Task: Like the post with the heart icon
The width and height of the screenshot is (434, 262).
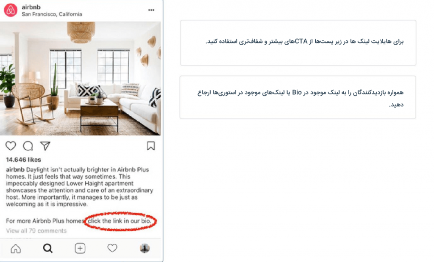Action: click(11, 146)
